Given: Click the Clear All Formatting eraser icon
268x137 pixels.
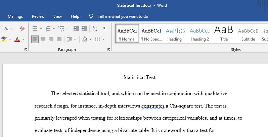Looking at the screenshot, I should tap(22, 28).
